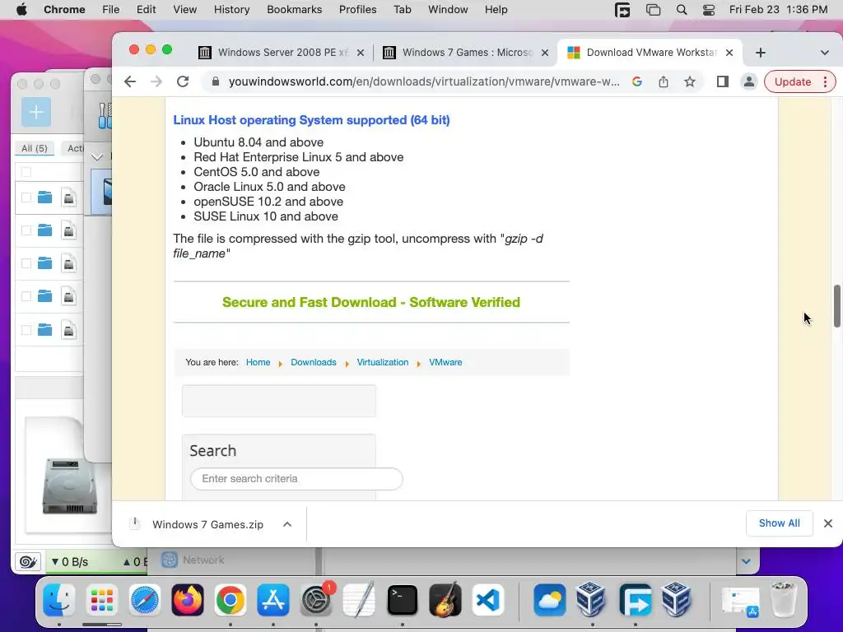
Task: Open a new Chrome tab
Action: [760, 53]
